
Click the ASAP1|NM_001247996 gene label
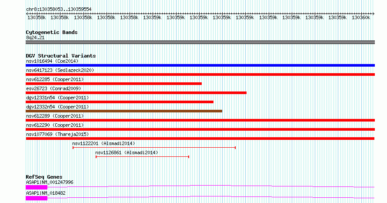coord(50,182)
